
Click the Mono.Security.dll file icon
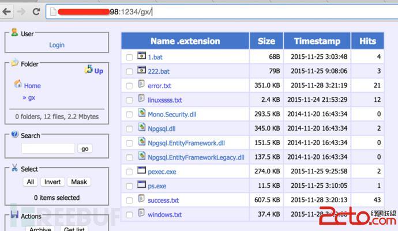(142, 113)
